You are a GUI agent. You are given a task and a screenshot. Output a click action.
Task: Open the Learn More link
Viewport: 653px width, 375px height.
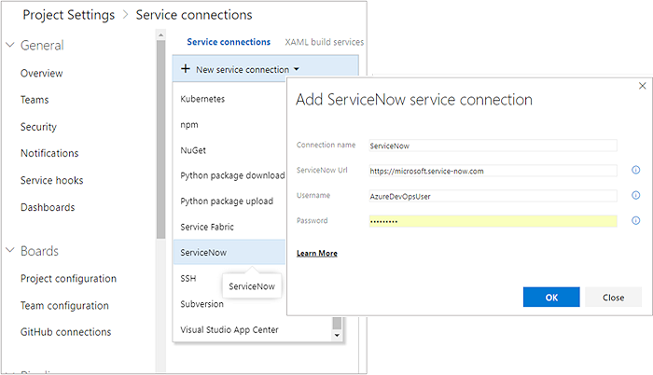pyautogui.click(x=317, y=254)
